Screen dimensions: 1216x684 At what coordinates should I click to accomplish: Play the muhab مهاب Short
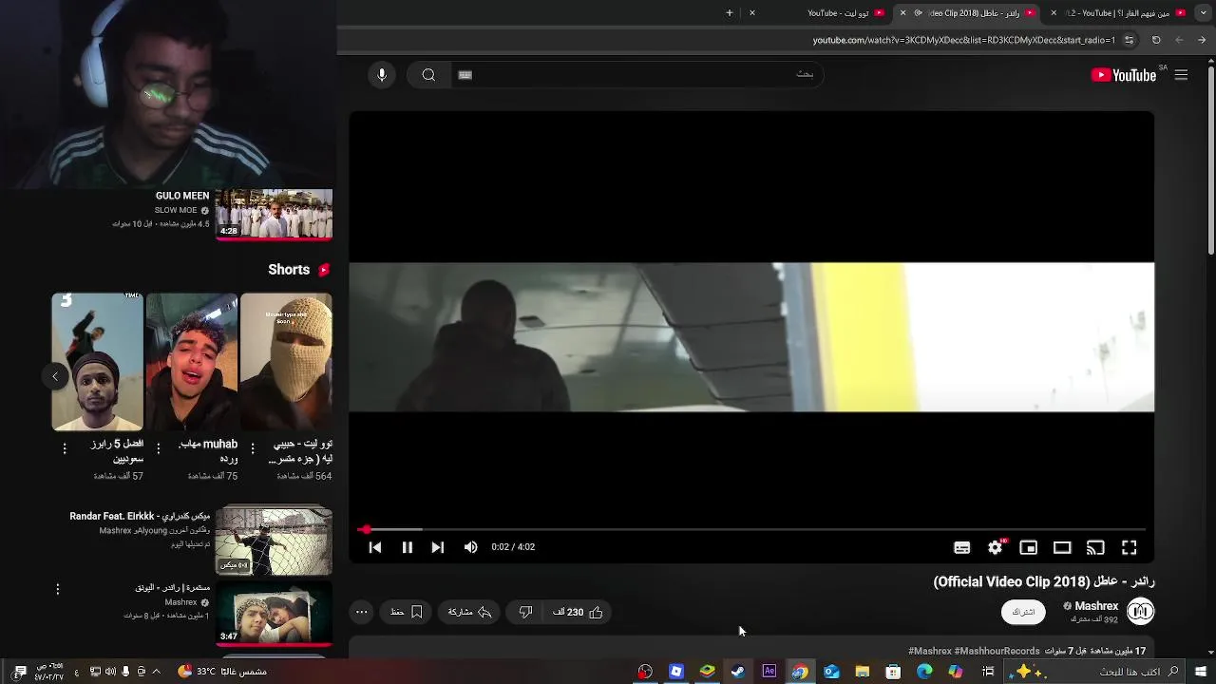(x=192, y=362)
